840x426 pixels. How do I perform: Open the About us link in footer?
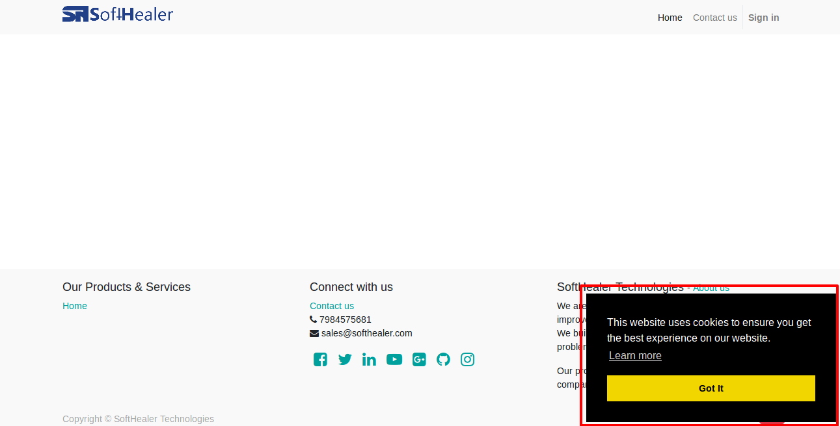(711, 288)
